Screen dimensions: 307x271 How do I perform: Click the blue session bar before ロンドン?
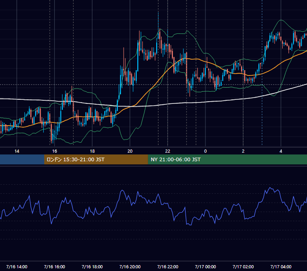22,159
